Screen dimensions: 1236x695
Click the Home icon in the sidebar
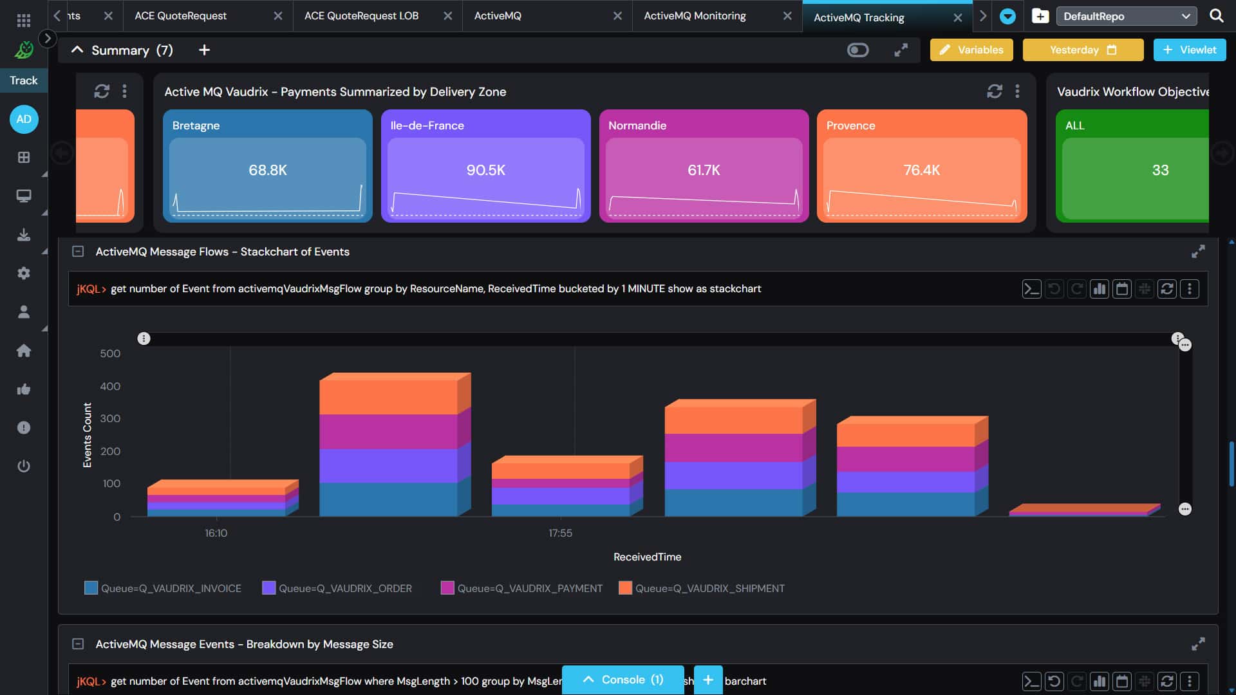tap(24, 351)
